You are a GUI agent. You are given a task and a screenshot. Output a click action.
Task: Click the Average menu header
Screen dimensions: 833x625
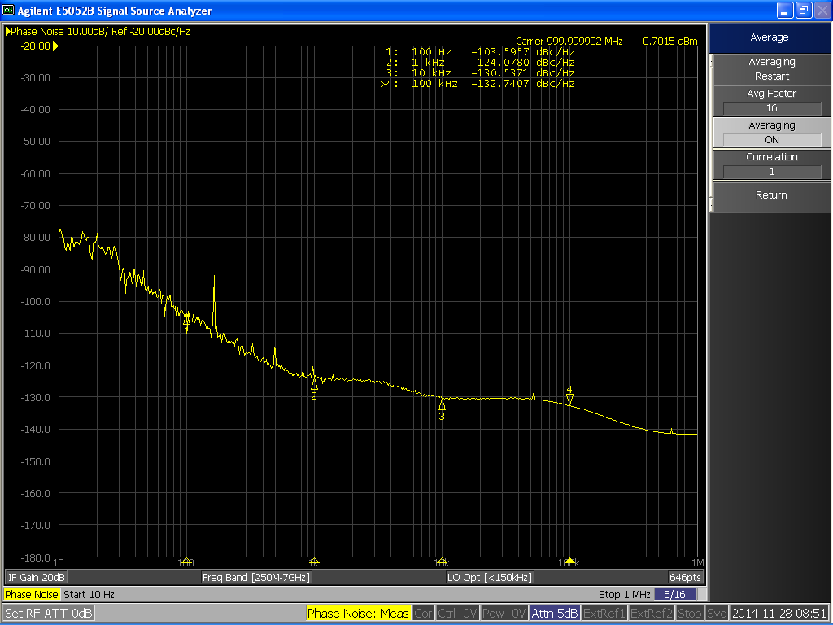point(770,37)
